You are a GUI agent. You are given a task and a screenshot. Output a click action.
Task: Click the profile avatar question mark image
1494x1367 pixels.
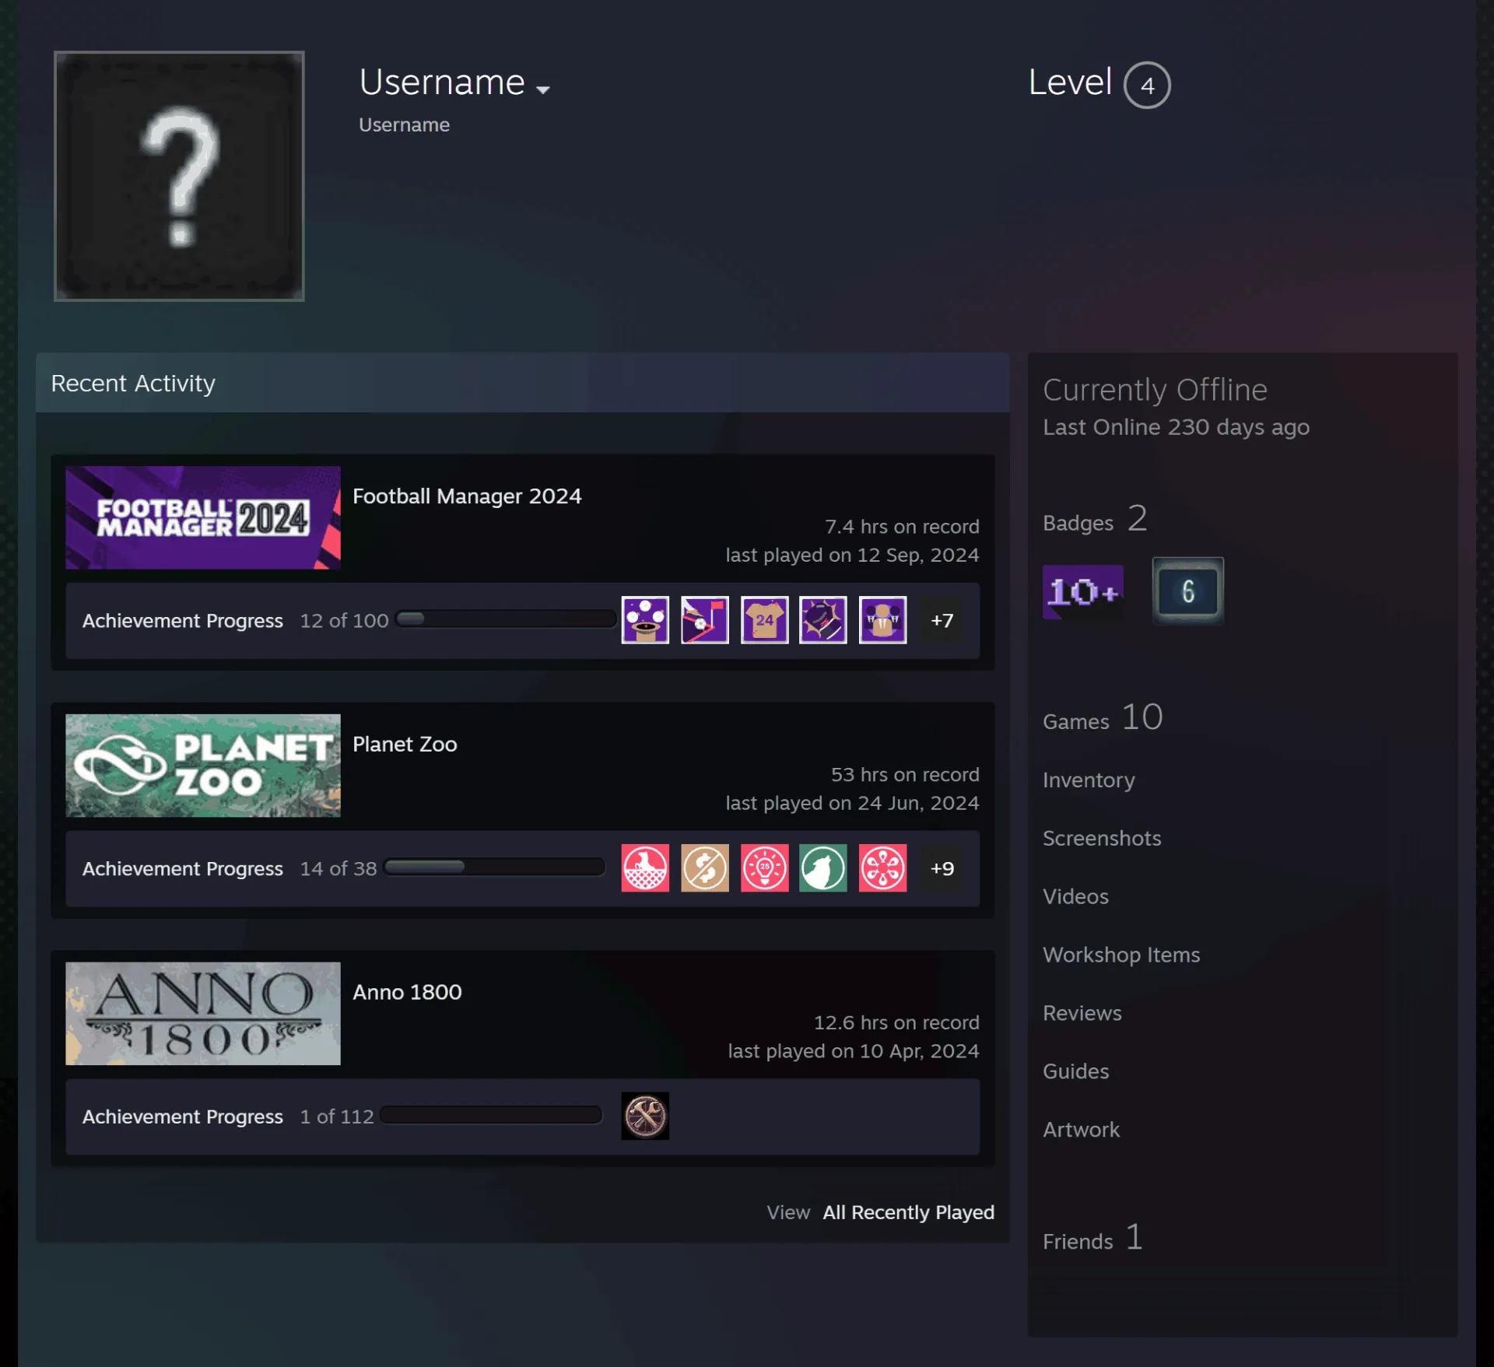[x=179, y=176]
